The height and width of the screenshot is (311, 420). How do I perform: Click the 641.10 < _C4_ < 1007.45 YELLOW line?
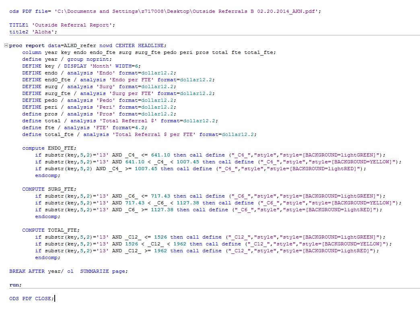click(218, 162)
